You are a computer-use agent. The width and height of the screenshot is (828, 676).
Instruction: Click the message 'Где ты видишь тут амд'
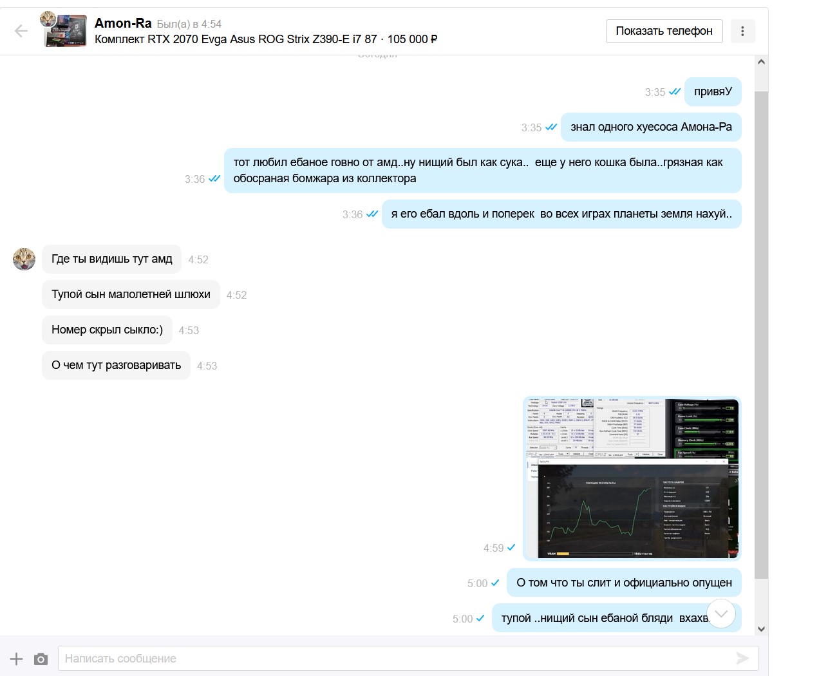111,259
